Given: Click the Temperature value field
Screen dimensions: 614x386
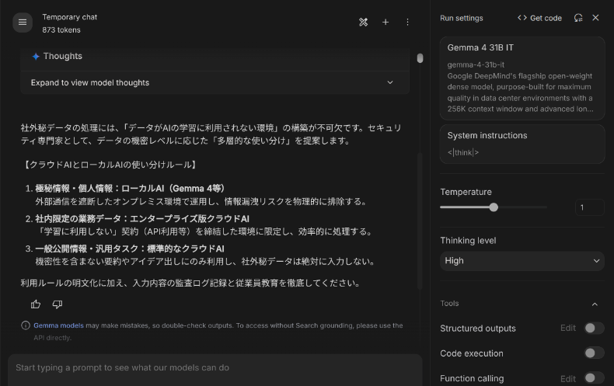Looking at the screenshot, I should pos(589,207).
